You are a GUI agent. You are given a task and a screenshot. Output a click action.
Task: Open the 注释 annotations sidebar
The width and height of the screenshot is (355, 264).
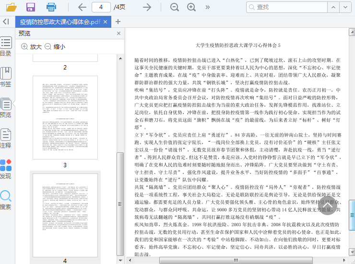[x=6, y=138]
